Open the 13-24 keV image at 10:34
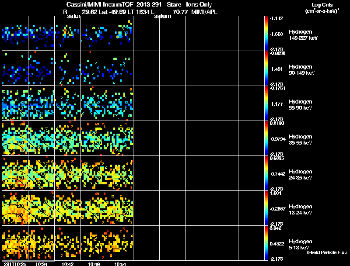Viewport: 350px width, 266px height. (41, 208)
